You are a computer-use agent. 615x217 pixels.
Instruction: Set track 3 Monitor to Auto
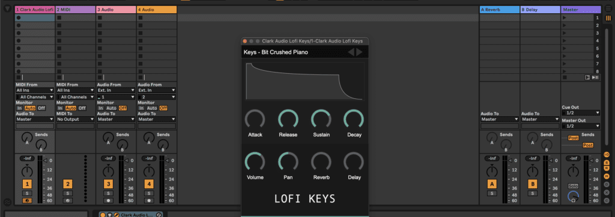[111, 108]
